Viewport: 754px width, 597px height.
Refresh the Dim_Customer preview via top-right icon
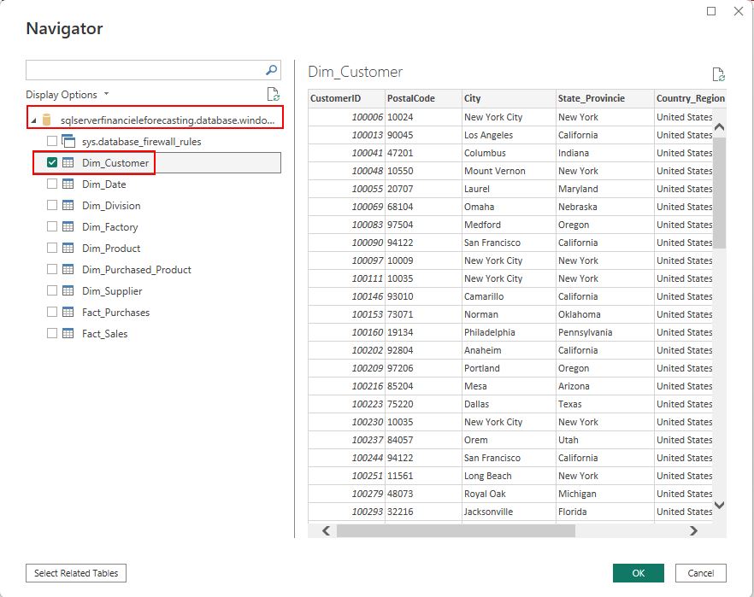718,74
